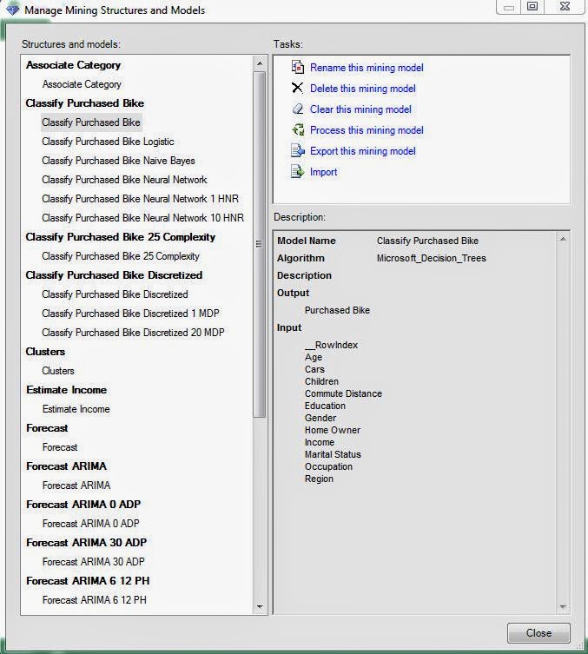This screenshot has width=588, height=654.
Task: Click the Import icon
Action: [x=298, y=171]
